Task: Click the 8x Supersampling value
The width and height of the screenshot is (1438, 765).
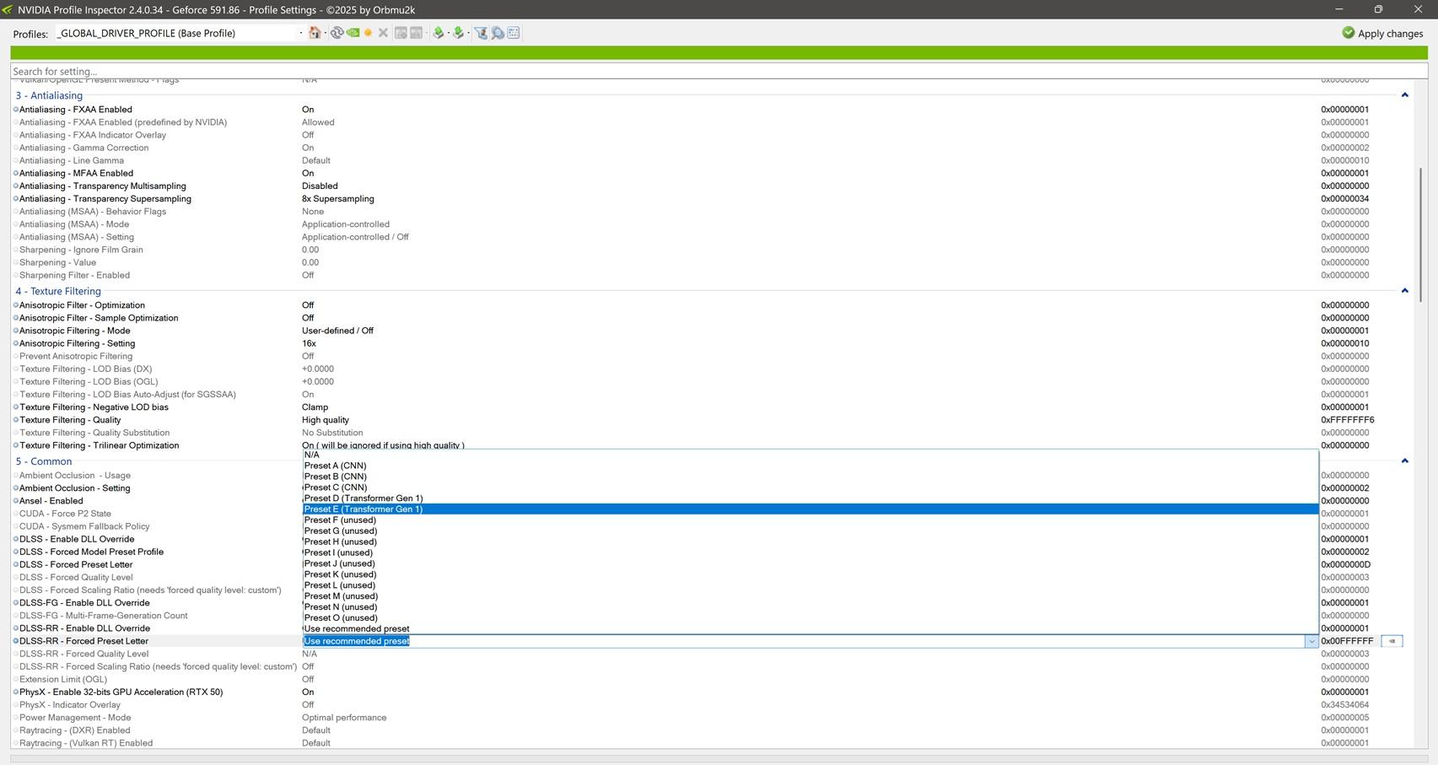Action: coord(338,199)
